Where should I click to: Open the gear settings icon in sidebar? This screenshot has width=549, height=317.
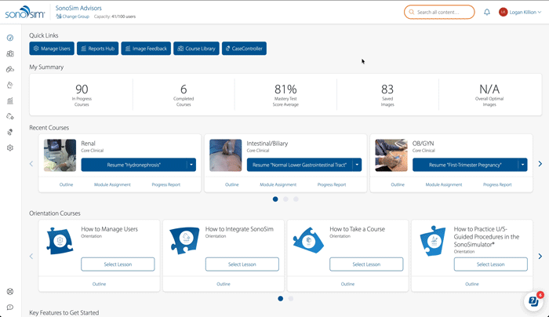click(10, 148)
